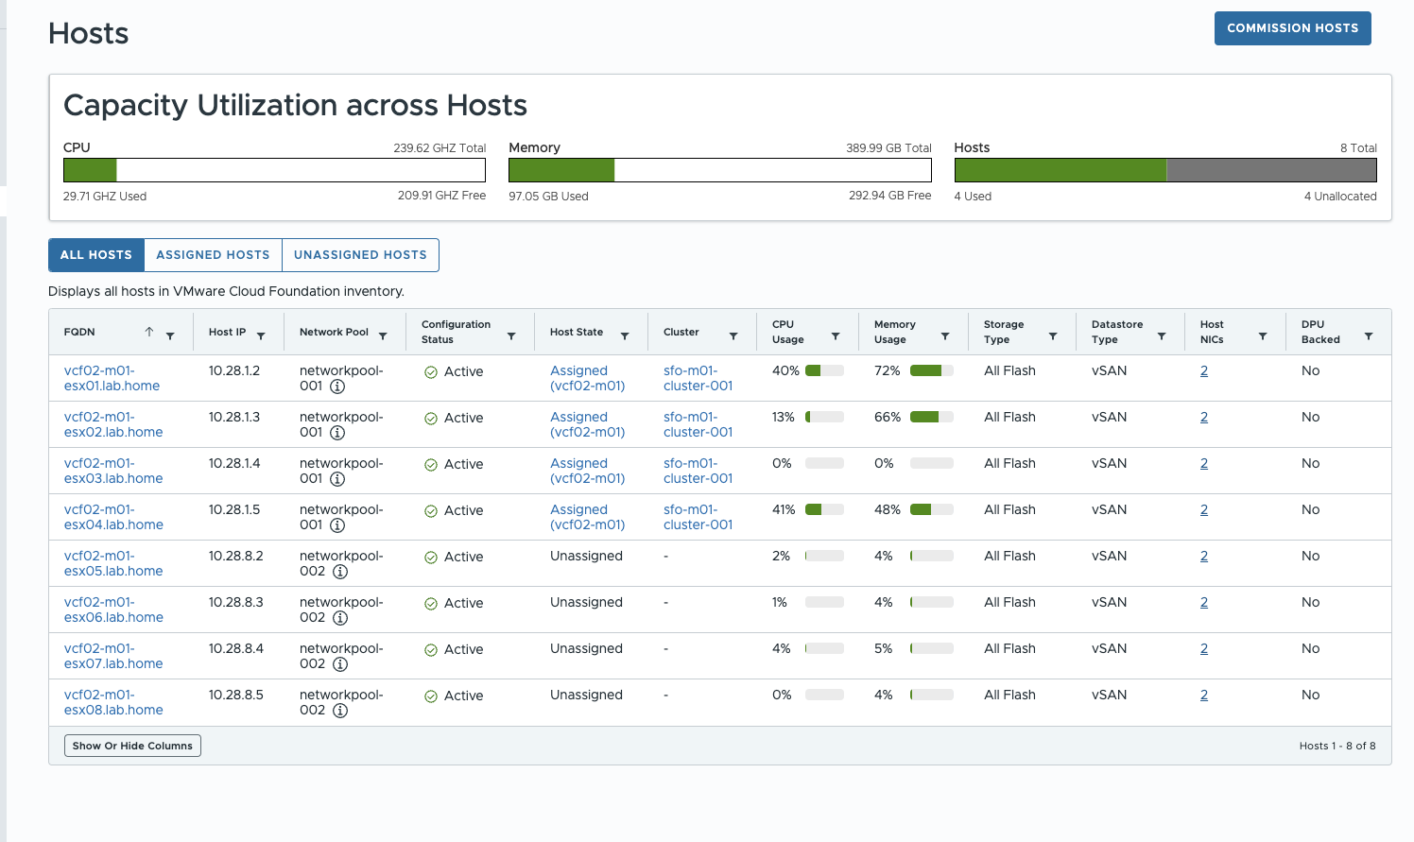Click the Memory capacity utilization bar
Viewport: 1414px width, 842px height.
click(x=719, y=170)
